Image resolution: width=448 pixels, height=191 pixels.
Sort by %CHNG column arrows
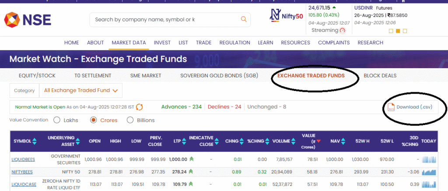(267, 141)
